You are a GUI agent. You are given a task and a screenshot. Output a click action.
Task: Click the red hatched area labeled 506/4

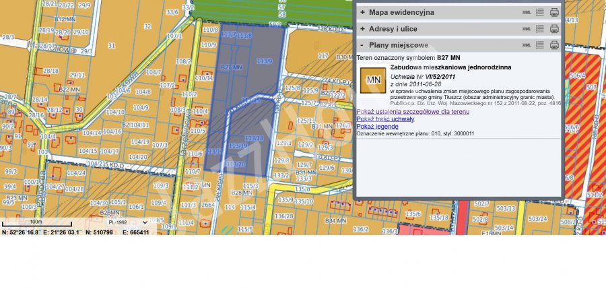(577, 77)
